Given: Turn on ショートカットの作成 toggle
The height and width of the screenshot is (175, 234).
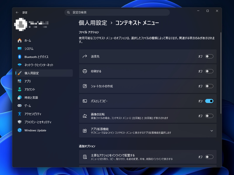Looking at the screenshot, I should 209,86.
